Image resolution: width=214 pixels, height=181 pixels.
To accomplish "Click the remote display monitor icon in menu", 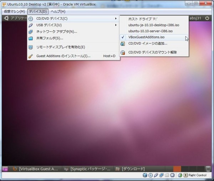I will 31,47.
